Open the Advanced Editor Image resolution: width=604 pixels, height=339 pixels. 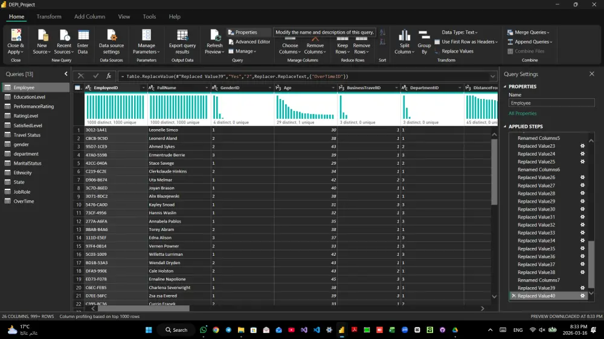[249, 42]
